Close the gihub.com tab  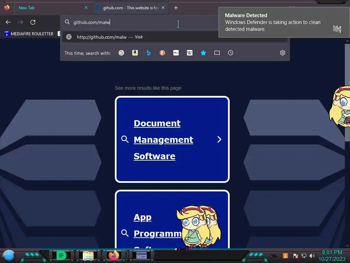point(163,8)
